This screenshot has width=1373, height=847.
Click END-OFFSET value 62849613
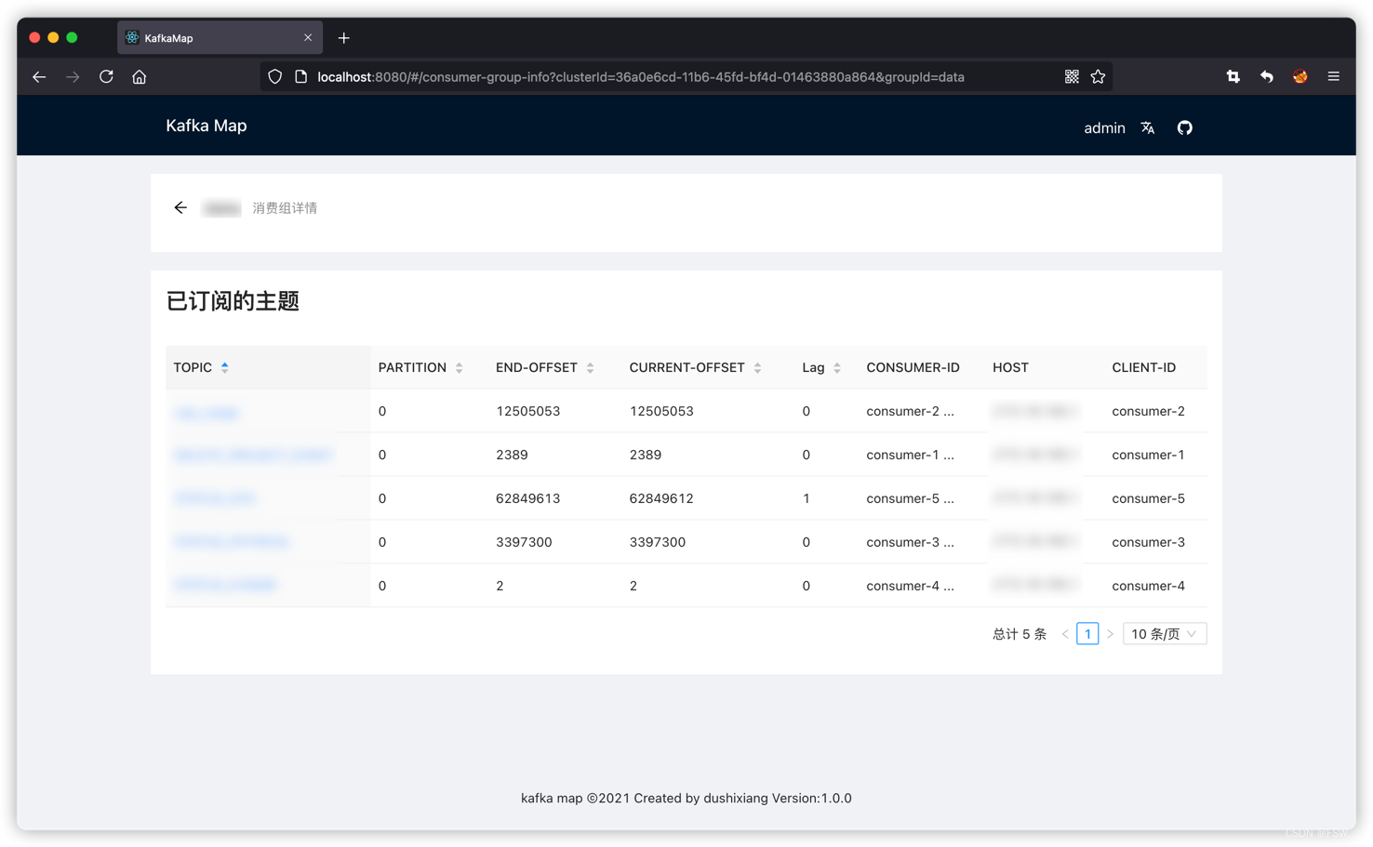527,498
